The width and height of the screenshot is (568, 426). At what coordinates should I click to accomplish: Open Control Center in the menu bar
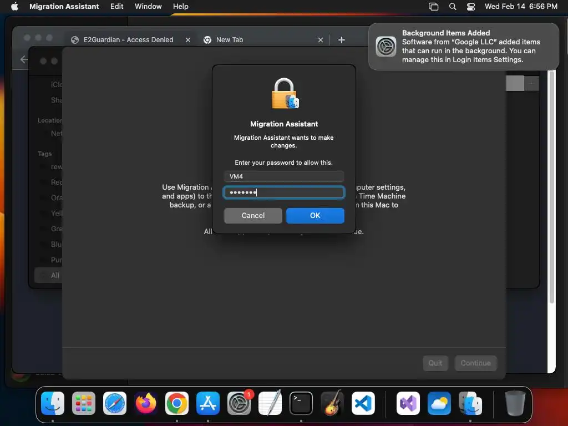coord(471,7)
